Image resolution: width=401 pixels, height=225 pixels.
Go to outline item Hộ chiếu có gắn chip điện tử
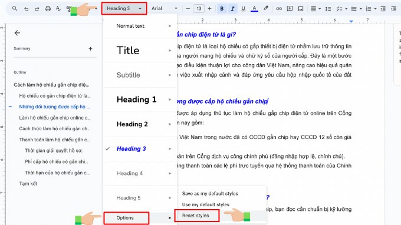[x=55, y=96]
